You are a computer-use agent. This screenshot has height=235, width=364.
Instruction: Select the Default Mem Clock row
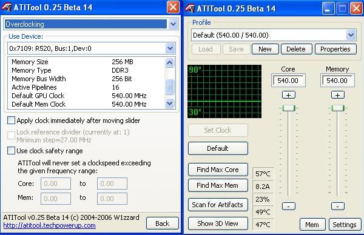click(x=86, y=104)
